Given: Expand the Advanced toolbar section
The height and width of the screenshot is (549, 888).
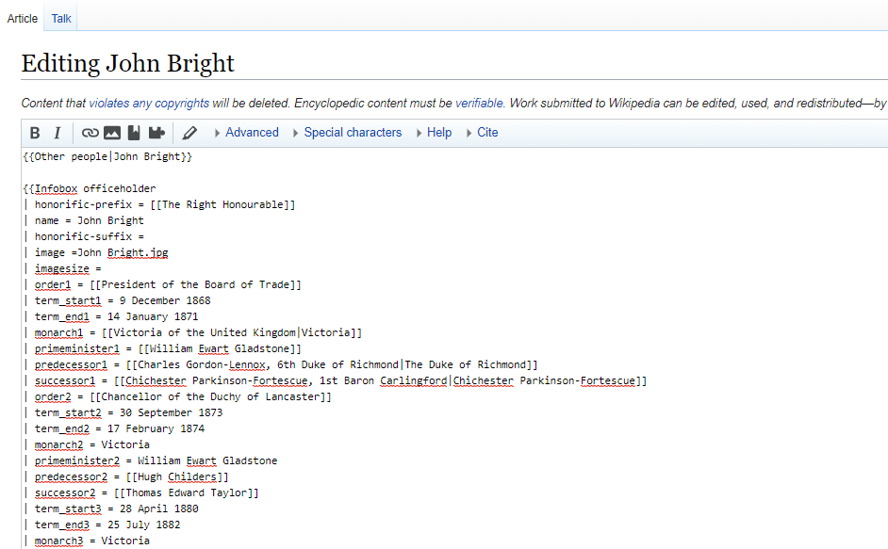Looking at the screenshot, I should coord(247,133).
